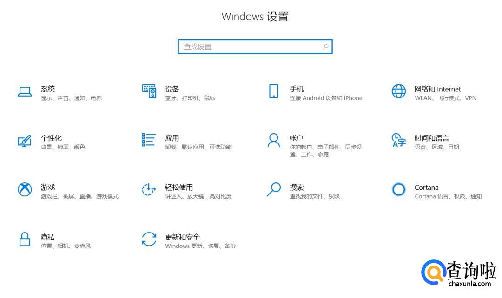Click the 帐户 person icon

tap(274, 140)
